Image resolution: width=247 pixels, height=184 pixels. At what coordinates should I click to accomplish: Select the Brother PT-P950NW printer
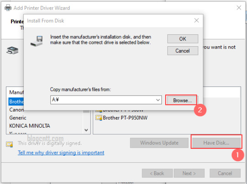[x=125, y=118]
